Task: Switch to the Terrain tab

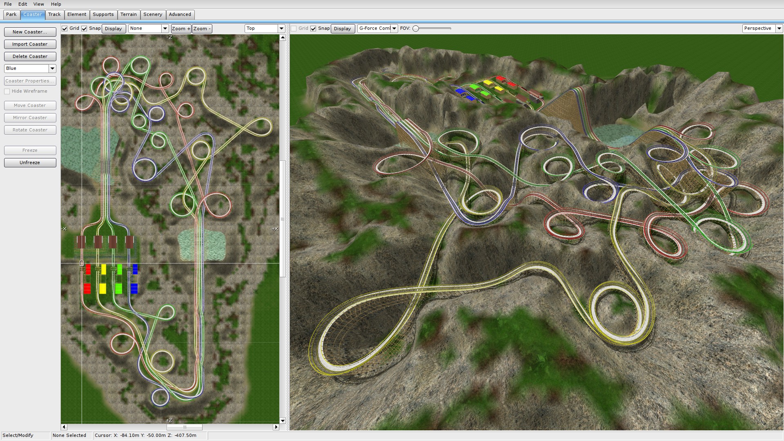Action: [x=128, y=14]
